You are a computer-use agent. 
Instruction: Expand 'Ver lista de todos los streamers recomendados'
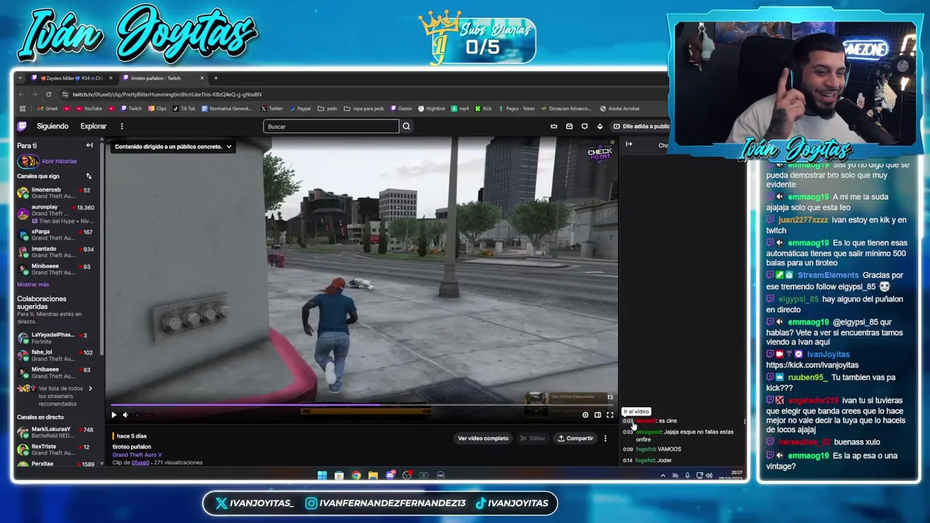57,396
